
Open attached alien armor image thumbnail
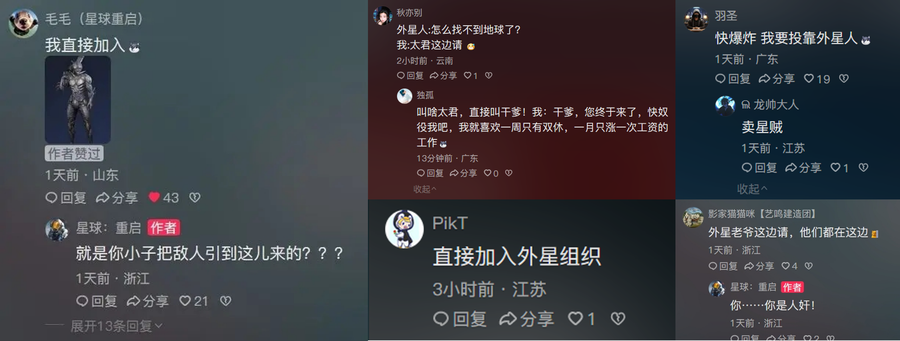pyautogui.click(x=77, y=100)
